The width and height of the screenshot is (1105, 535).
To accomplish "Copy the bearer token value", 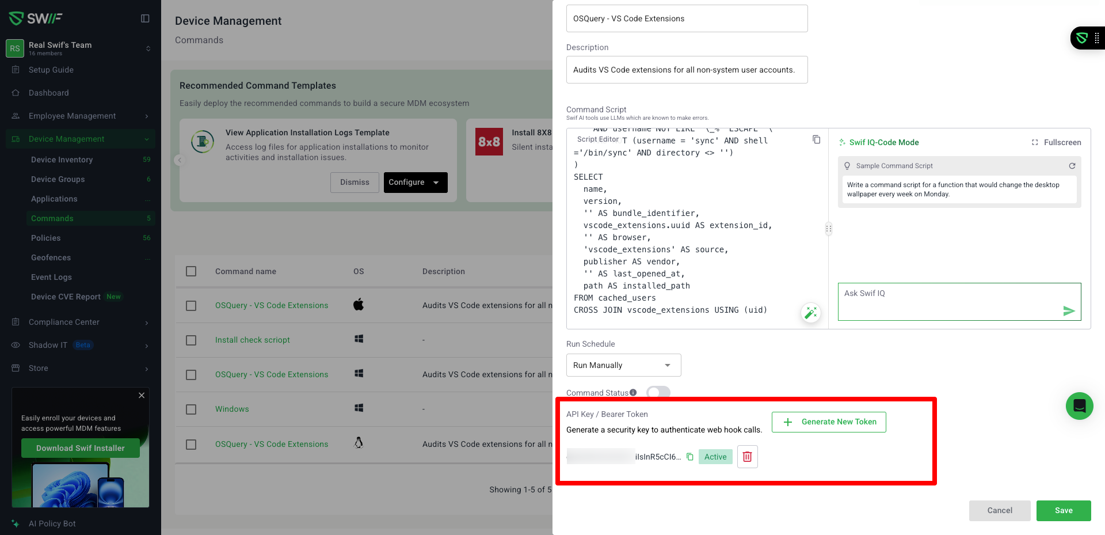I will (689, 457).
